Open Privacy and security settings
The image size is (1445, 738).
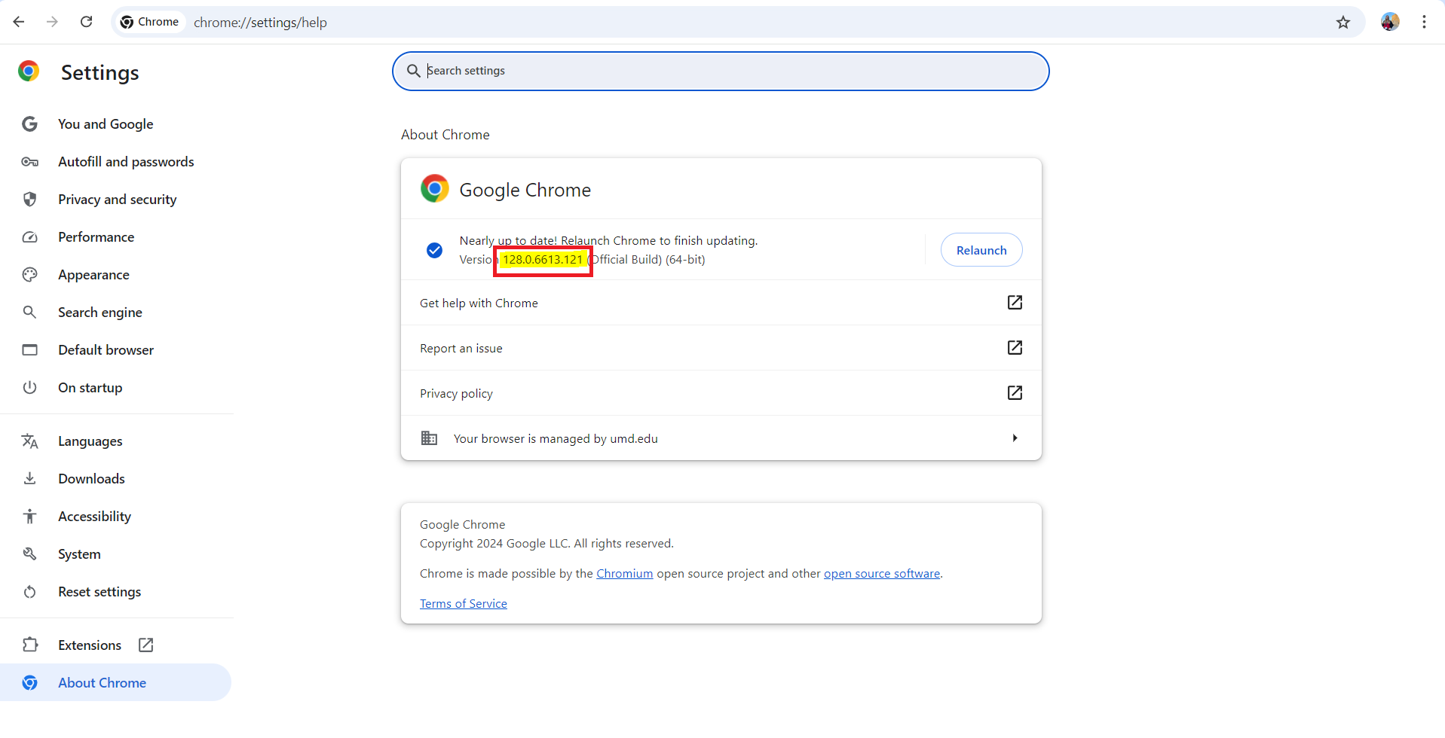coord(117,200)
